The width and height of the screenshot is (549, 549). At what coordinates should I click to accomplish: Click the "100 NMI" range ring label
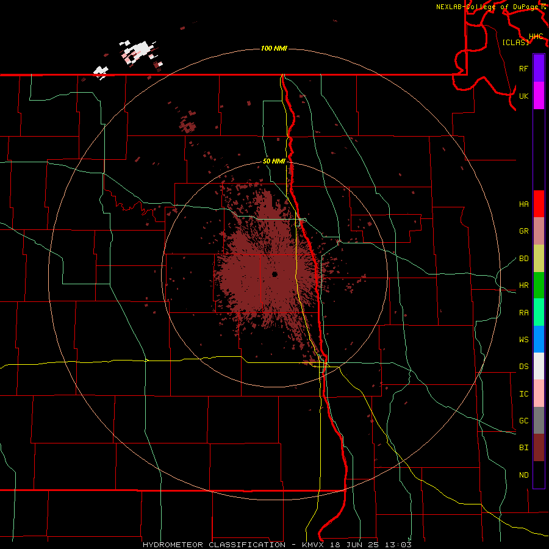tap(274, 48)
